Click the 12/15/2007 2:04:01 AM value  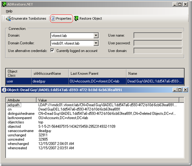56,144
